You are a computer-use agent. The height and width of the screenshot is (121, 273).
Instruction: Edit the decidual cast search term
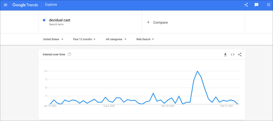[60, 20]
